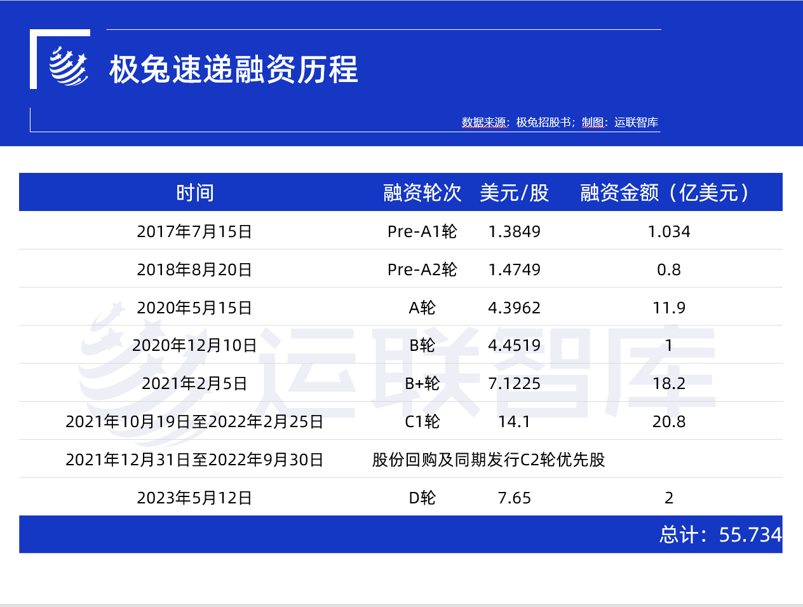Select the amount value 0.8
This screenshot has height=607, width=803.
click(x=669, y=269)
